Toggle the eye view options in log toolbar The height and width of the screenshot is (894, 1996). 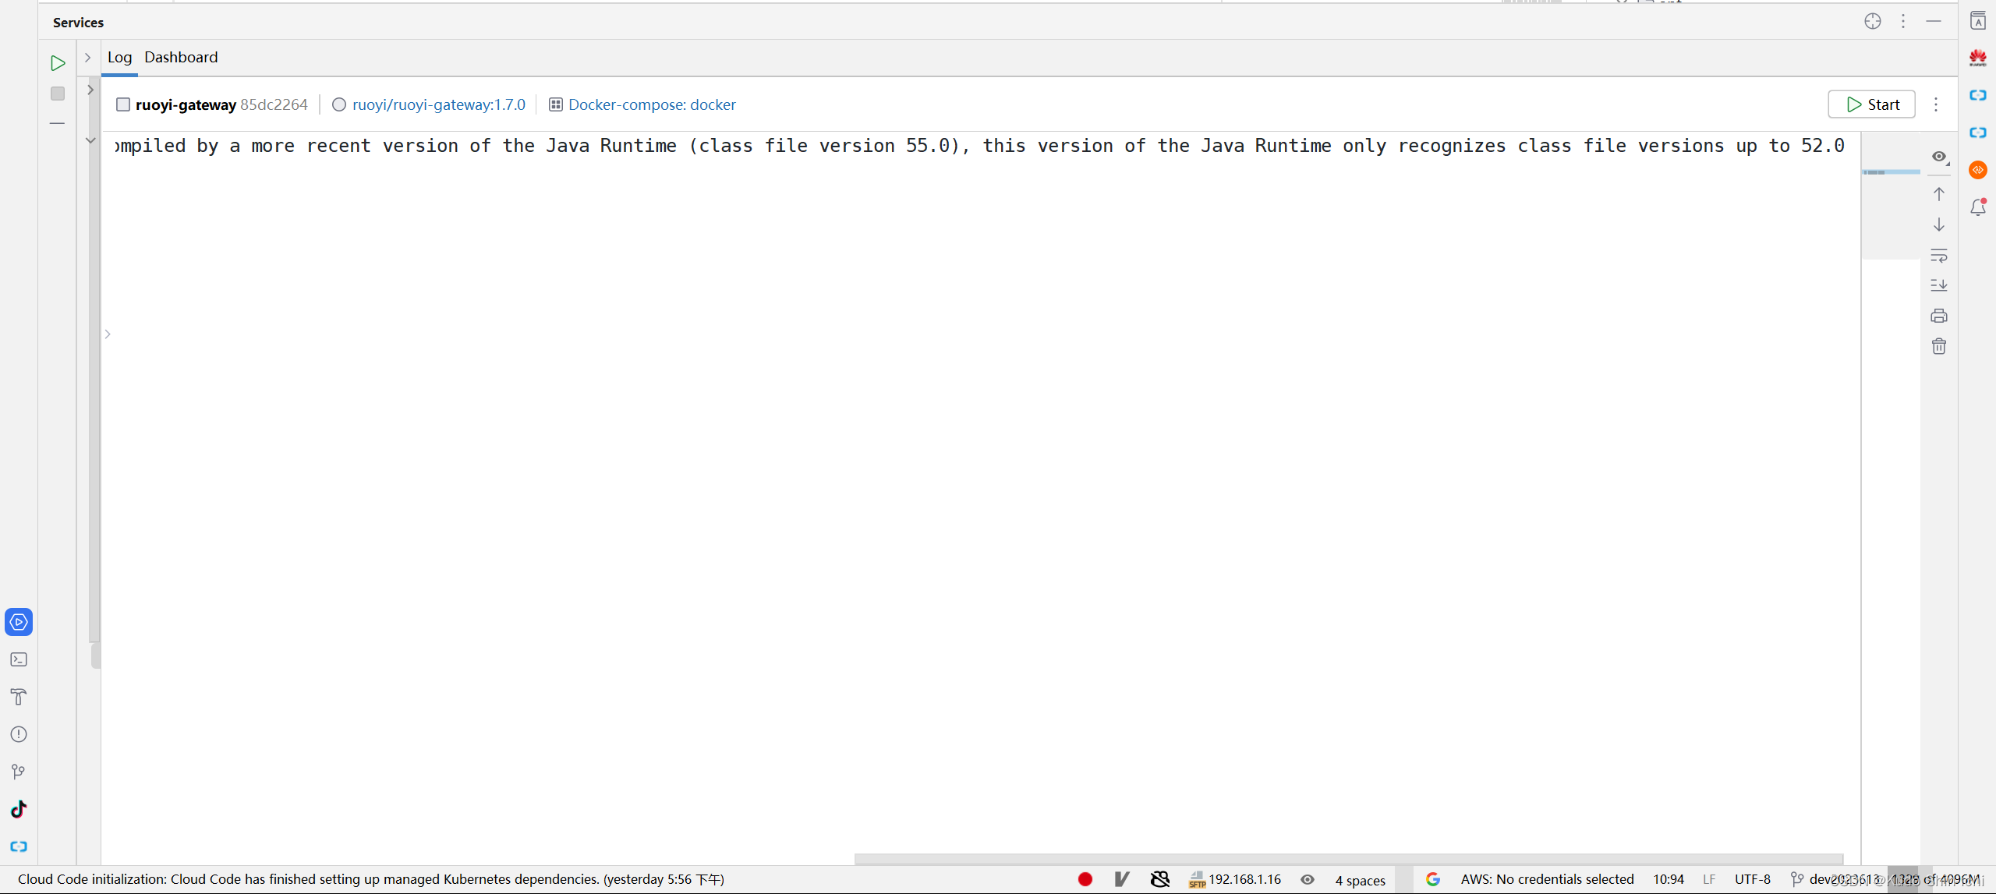(1939, 157)
